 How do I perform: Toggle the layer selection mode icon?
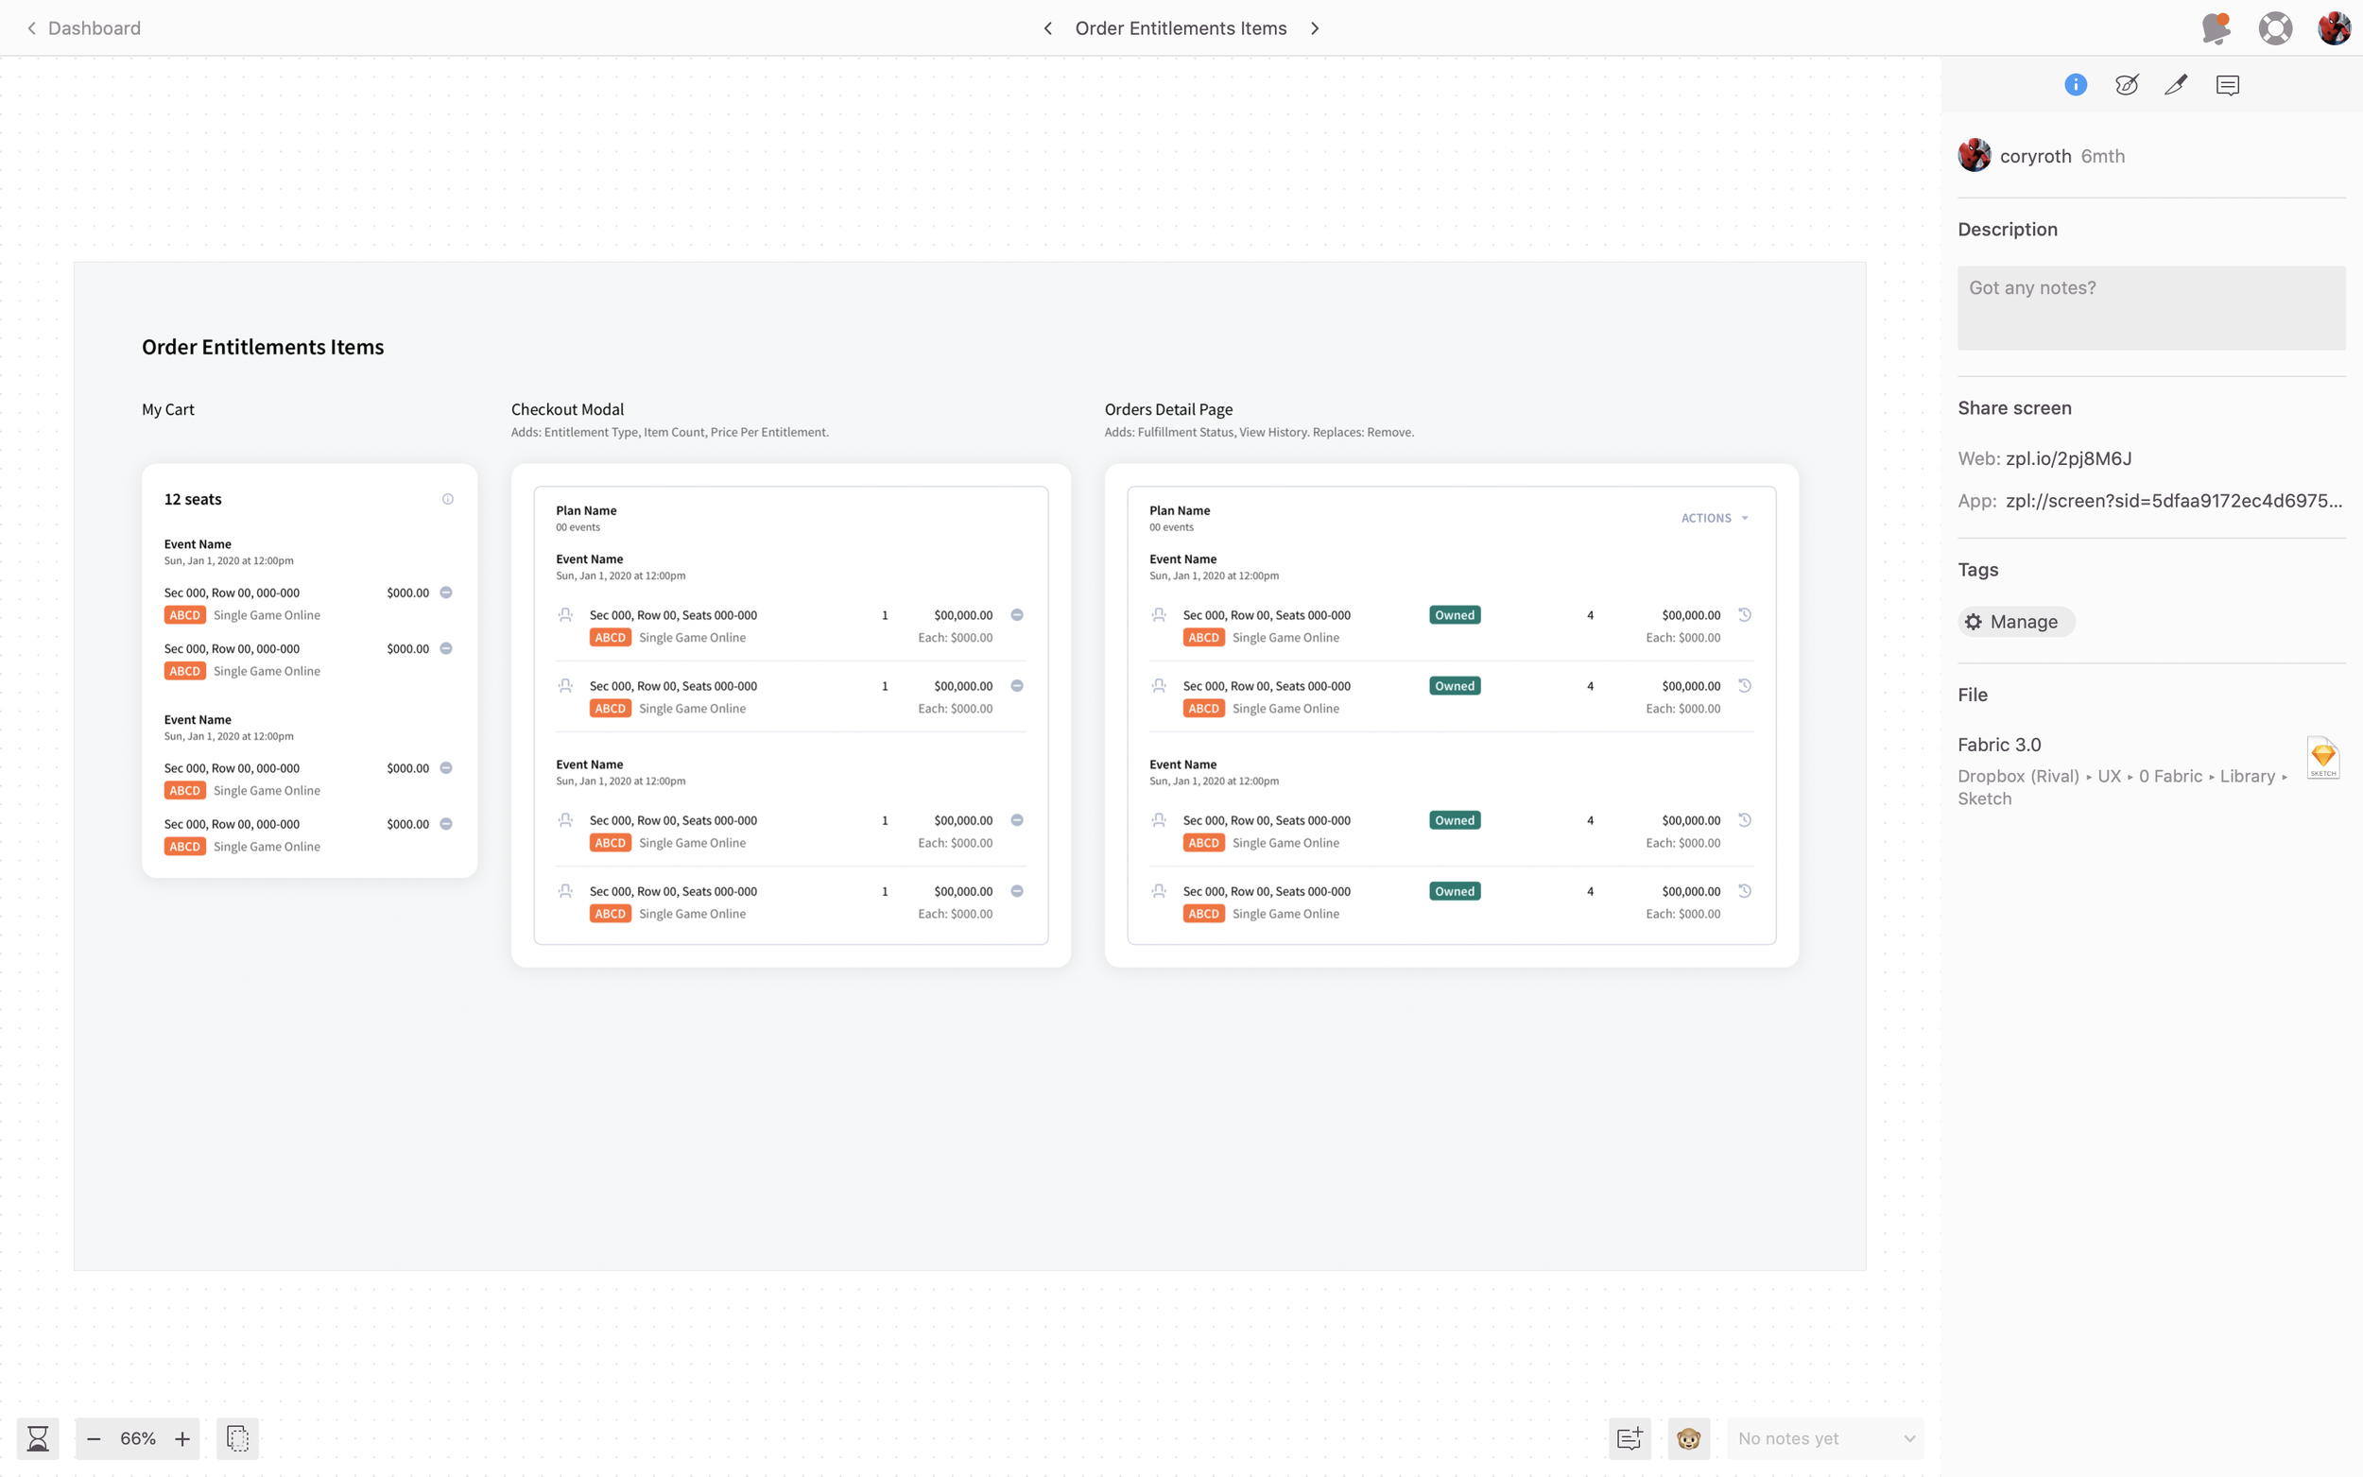[x=237, y=1438]
